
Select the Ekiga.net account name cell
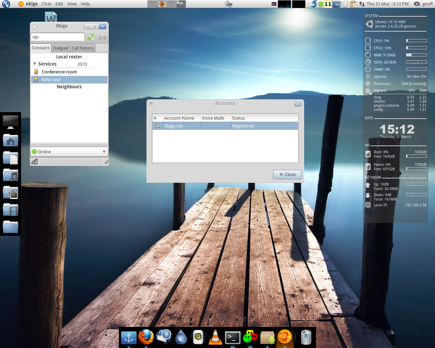point(182,126)
